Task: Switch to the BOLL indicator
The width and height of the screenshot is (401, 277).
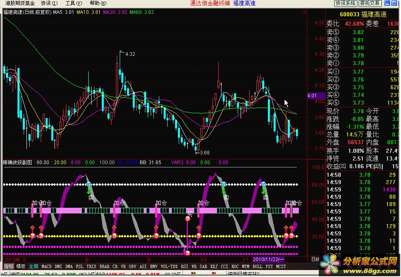Action: 258,266
